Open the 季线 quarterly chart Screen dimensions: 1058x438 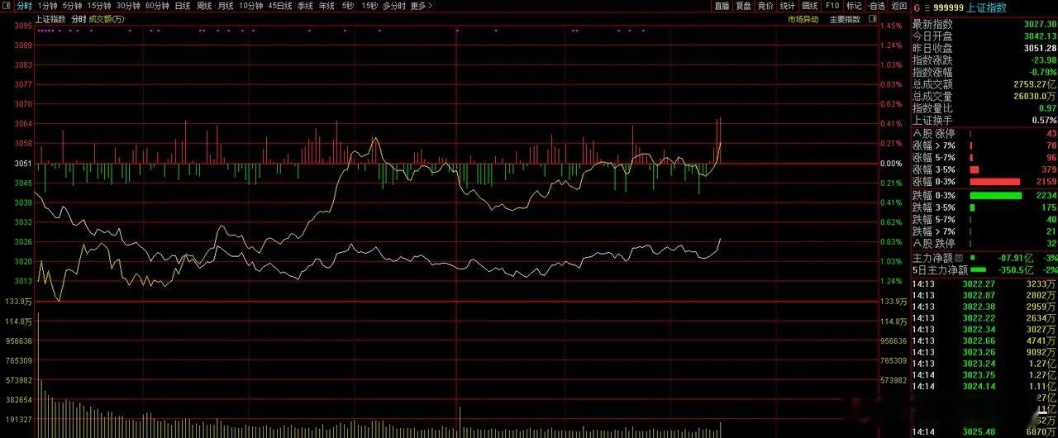coord(305,6)
